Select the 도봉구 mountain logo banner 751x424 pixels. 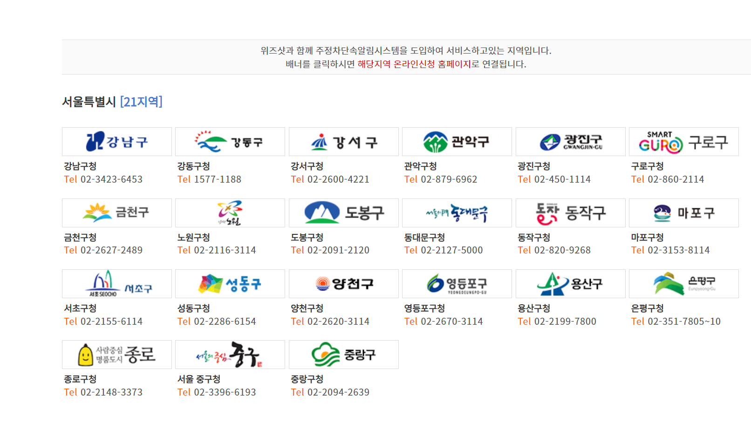tap(343, 213)
